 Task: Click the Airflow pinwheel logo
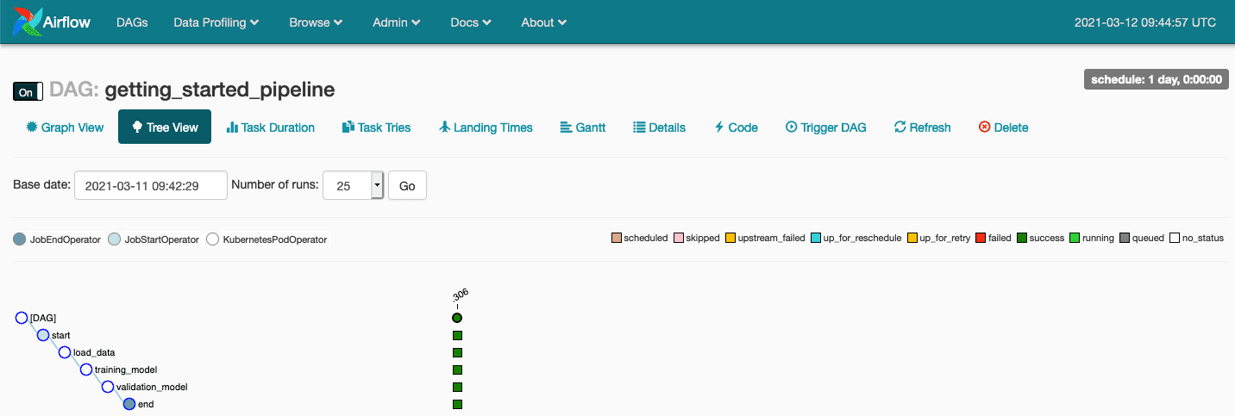28,22
